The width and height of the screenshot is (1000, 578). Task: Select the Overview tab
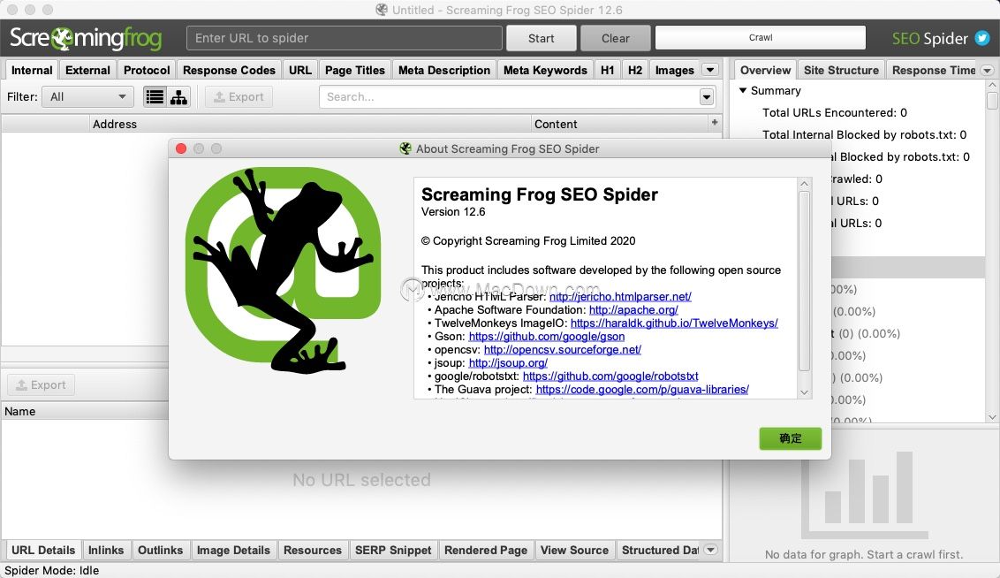[x=765, y=70]
